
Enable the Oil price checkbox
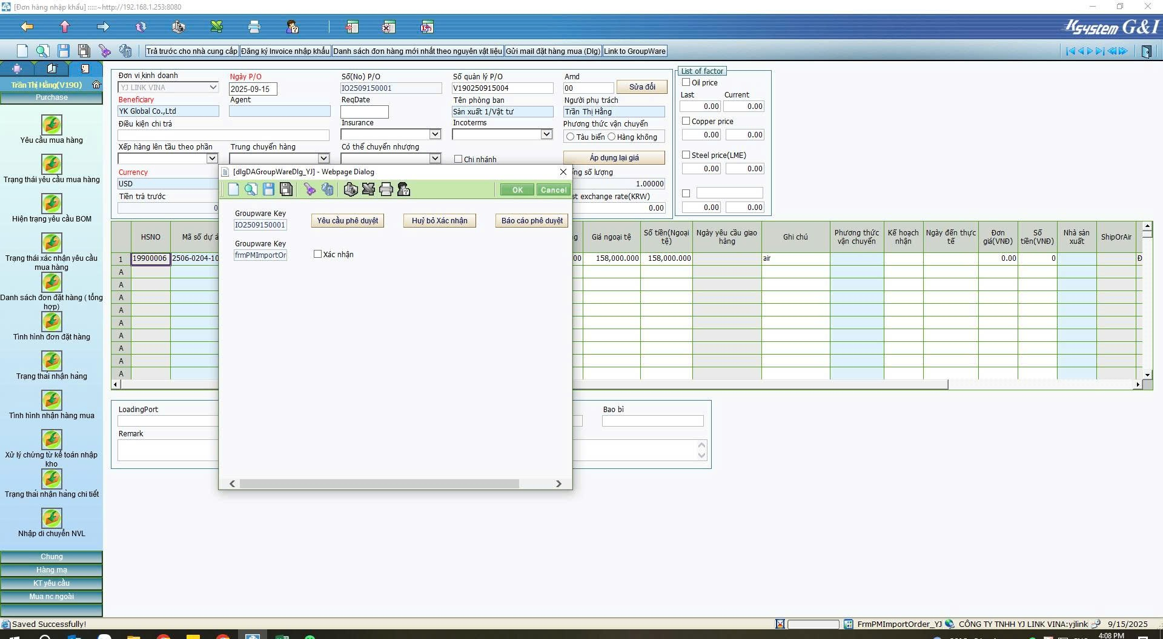(x=686, y=82)
